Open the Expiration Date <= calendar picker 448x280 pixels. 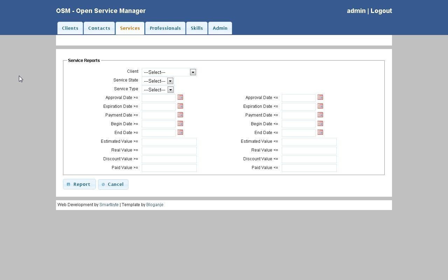[320, 106]
